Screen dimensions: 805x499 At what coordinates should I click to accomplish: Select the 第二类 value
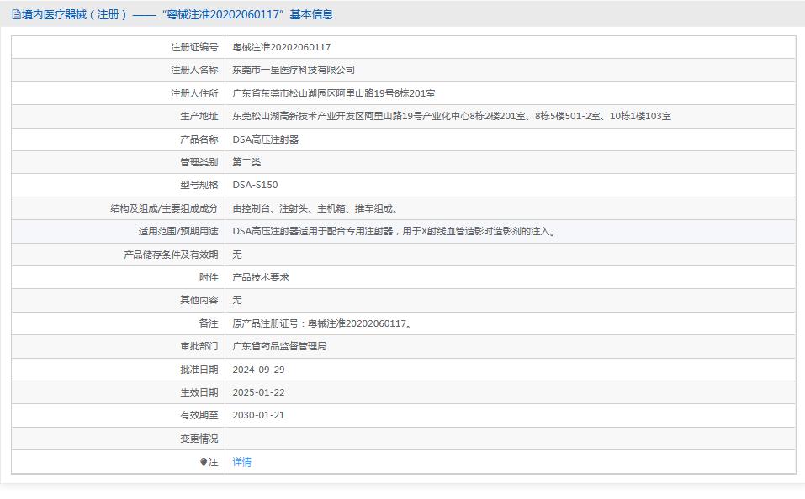[x=246, y=163]
